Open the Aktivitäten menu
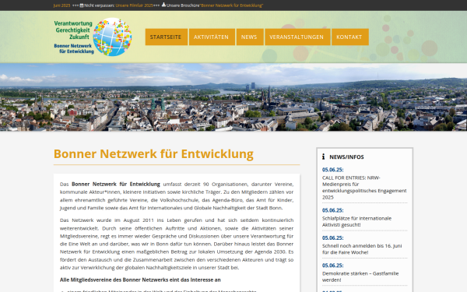The image size is (467, 292). [x=212, y=37]
